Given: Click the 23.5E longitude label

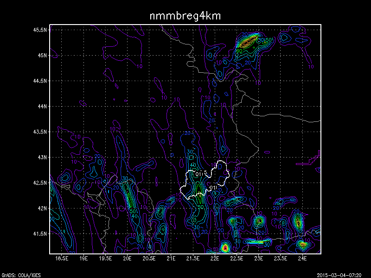Looking at the screenshot, I should pos(281,259).
